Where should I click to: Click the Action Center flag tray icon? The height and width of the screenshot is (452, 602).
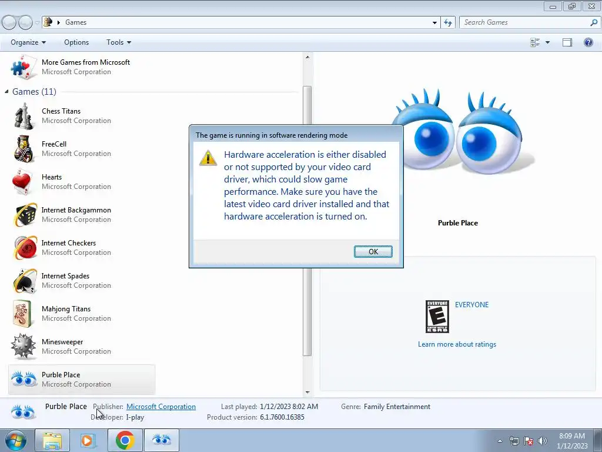pyautogui.click(x=529, y=441)
